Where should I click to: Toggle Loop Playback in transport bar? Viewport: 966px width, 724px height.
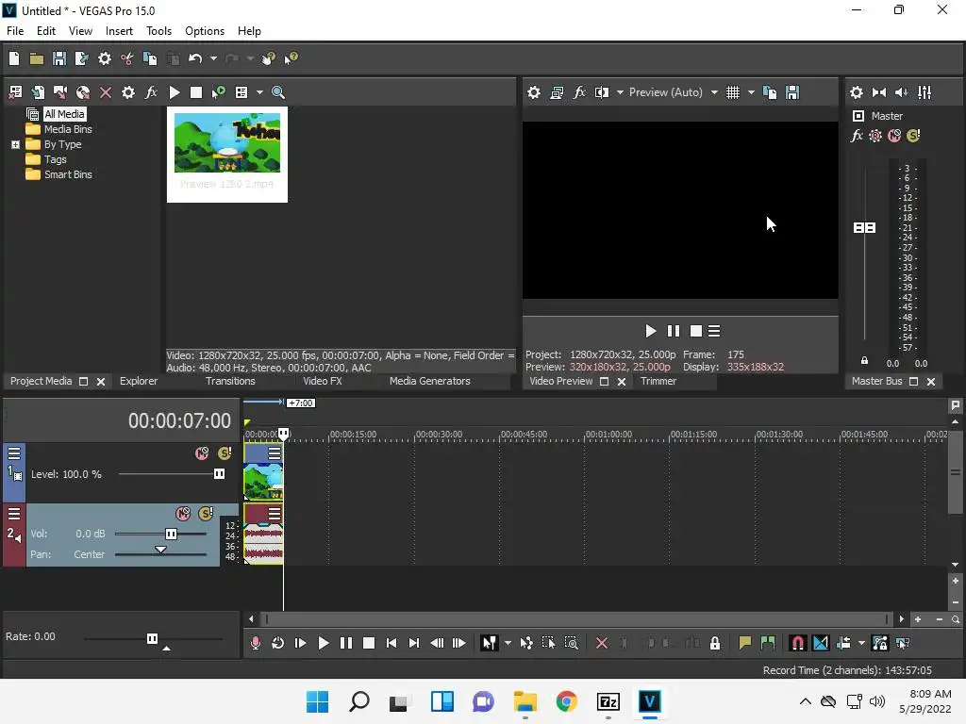pos(278,643)
